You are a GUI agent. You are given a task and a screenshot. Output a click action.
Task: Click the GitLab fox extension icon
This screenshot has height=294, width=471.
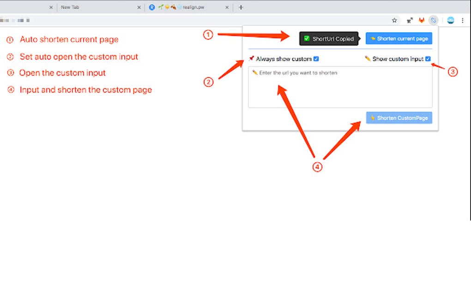coord(421,20)
